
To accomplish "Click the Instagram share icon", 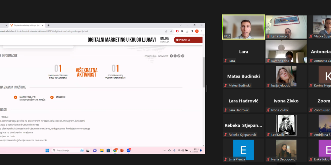I will pos(183,56).
